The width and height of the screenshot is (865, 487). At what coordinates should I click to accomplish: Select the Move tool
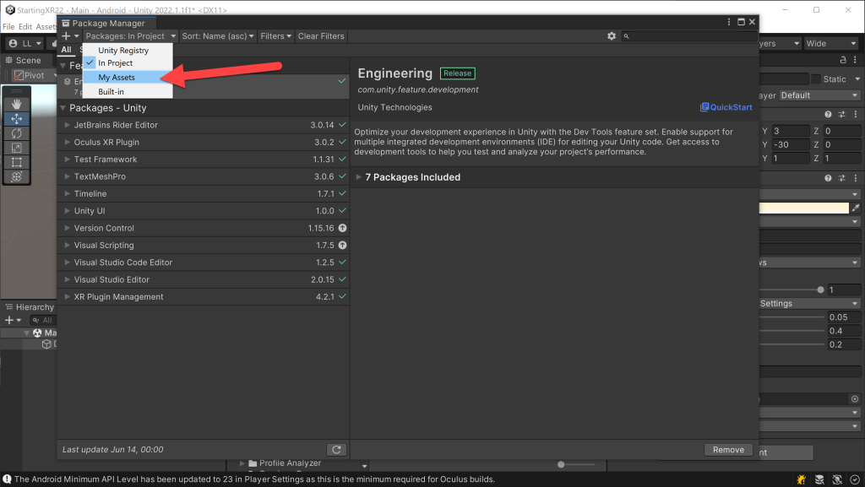click(x=17, y=118)
